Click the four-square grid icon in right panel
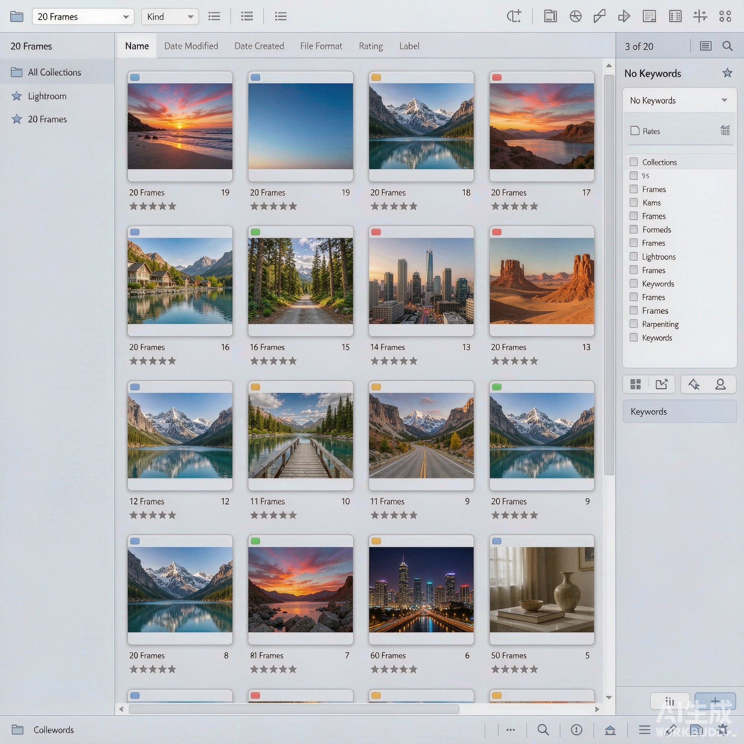The width and height of the screenshot is (744, 744). tap(635, 384)
